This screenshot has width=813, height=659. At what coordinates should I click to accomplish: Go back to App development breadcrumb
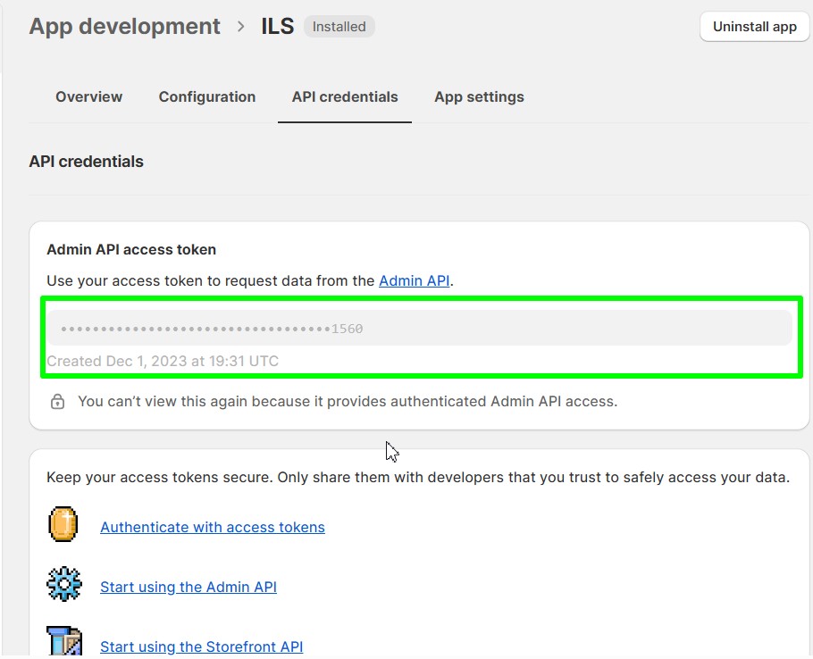124,27
